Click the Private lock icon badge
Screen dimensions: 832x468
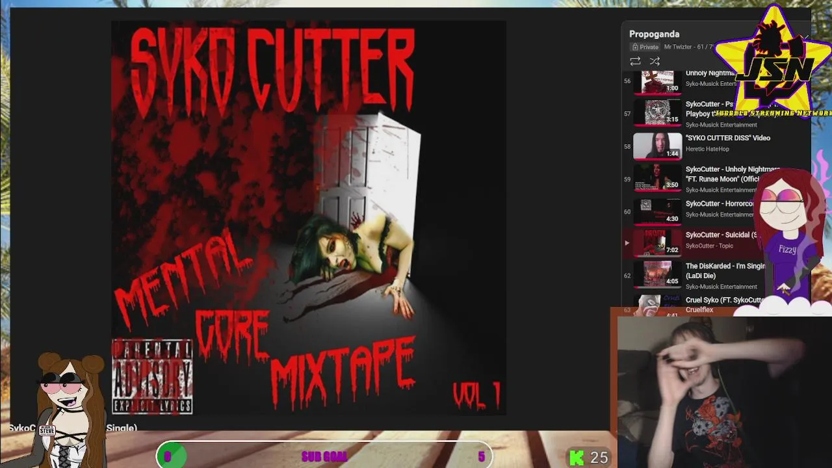645,47
